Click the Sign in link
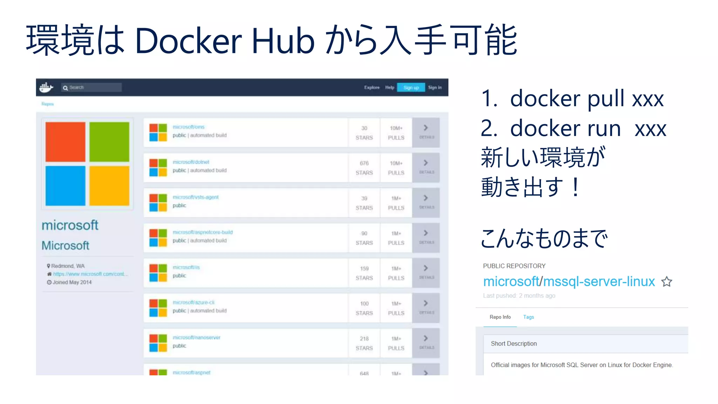Image resolution: width=718 pixels, height=404 pixels. (435, 87)
